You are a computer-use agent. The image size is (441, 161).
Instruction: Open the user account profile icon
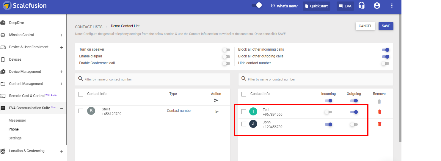377,6
